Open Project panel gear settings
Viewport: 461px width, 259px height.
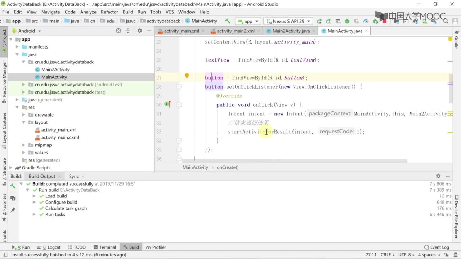(140, 31)
